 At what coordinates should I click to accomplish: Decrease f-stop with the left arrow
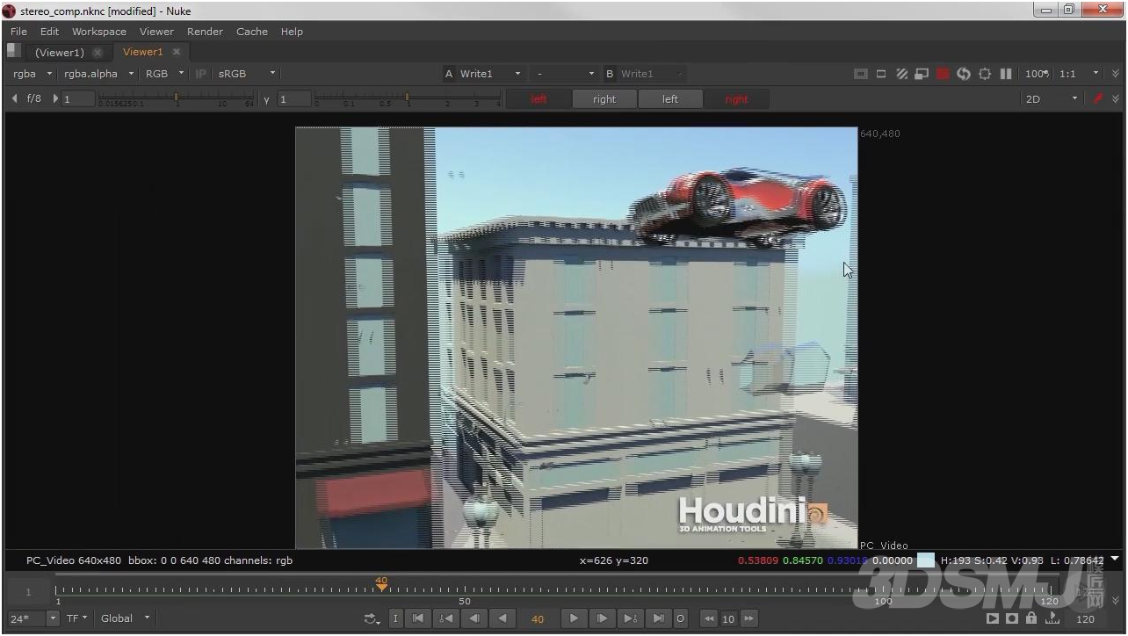(14, 98)
